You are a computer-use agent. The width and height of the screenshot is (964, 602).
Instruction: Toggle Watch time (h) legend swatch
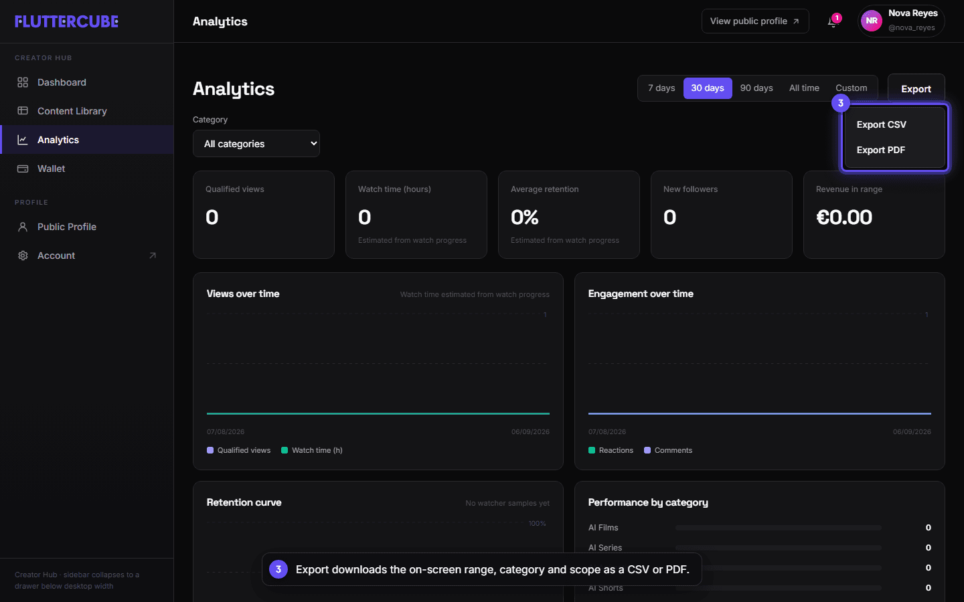(285, 450)
